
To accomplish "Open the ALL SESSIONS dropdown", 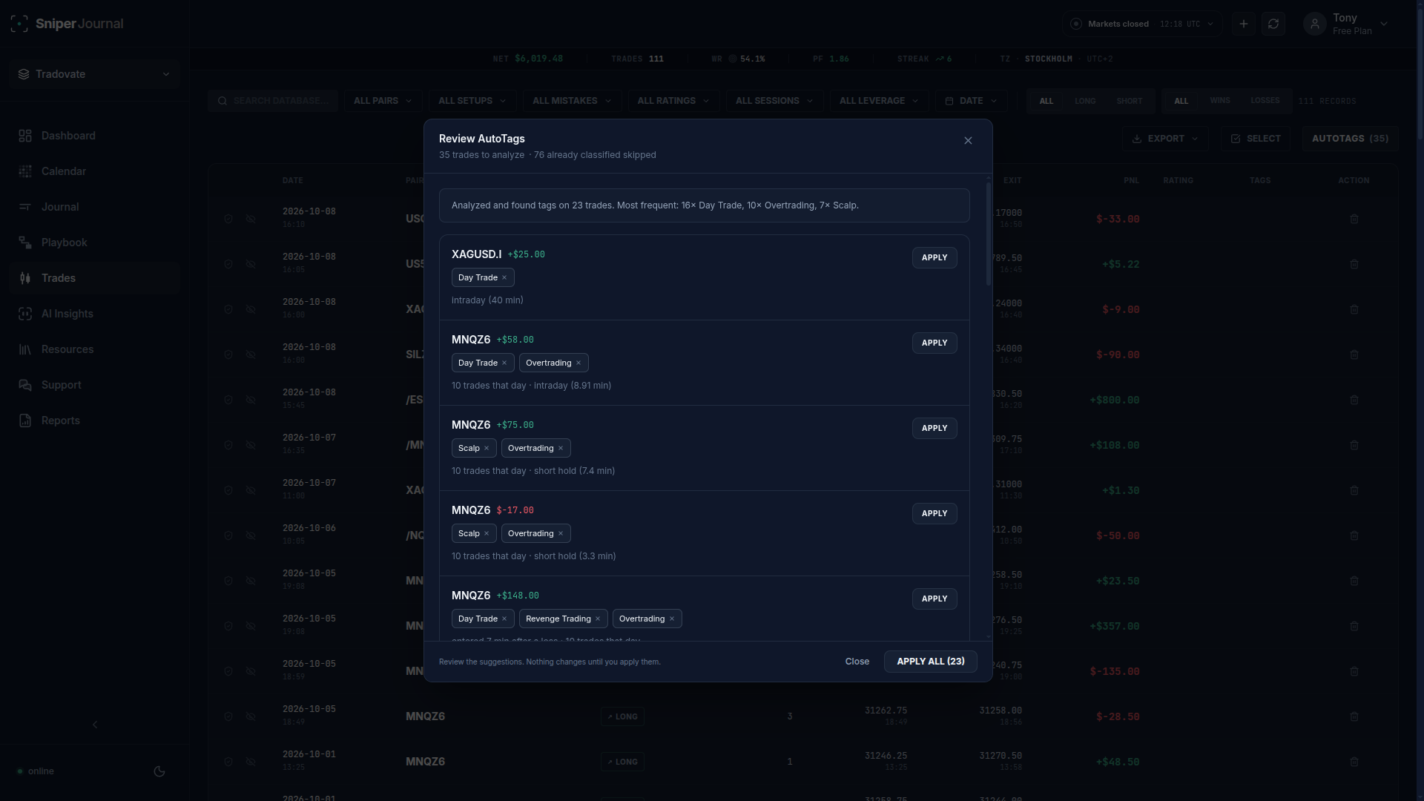I will 774,101.
